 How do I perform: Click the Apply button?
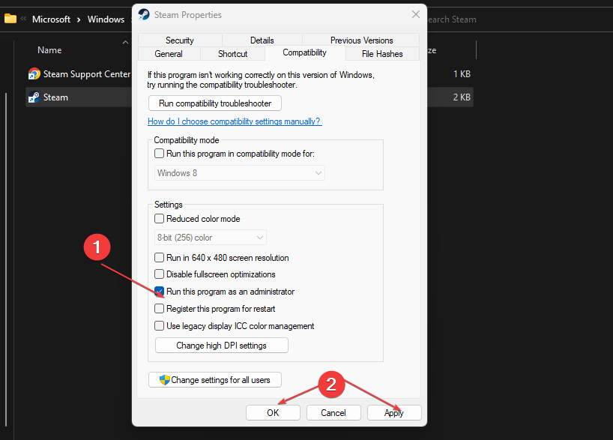(x=394, y=412)
